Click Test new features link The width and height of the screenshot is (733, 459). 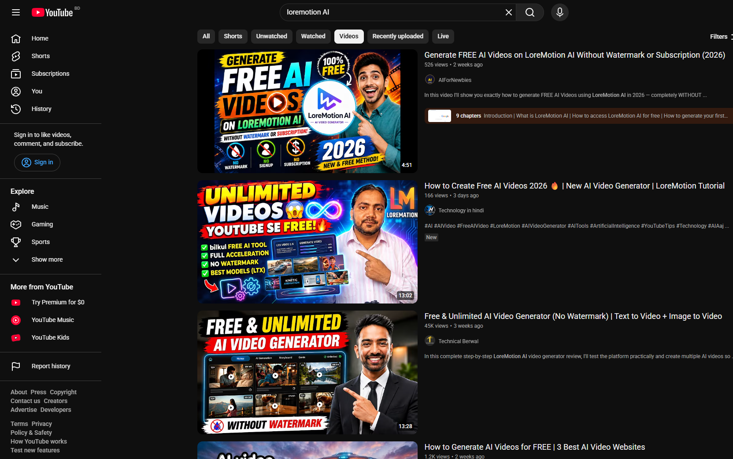35,450
